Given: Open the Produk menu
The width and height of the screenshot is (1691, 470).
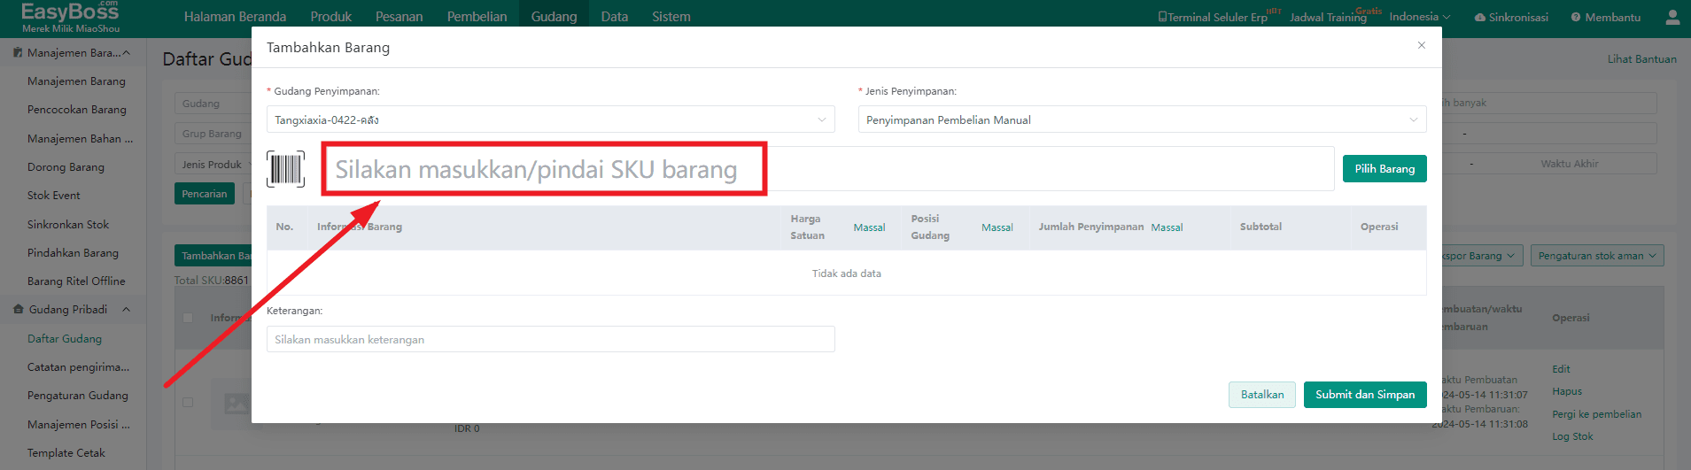Looking at the screenshot, I should [x=330, y=17].
